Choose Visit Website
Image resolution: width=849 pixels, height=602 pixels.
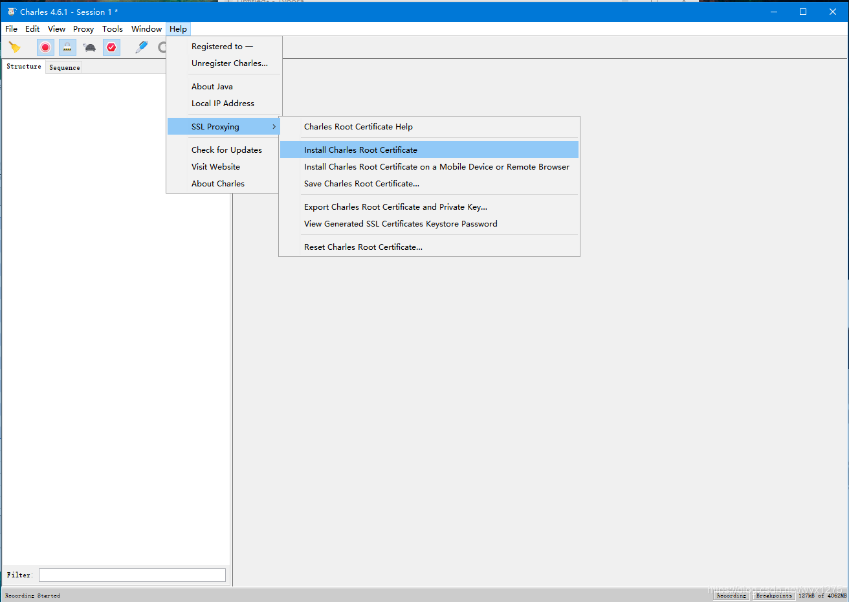click(x=224, y=167)
